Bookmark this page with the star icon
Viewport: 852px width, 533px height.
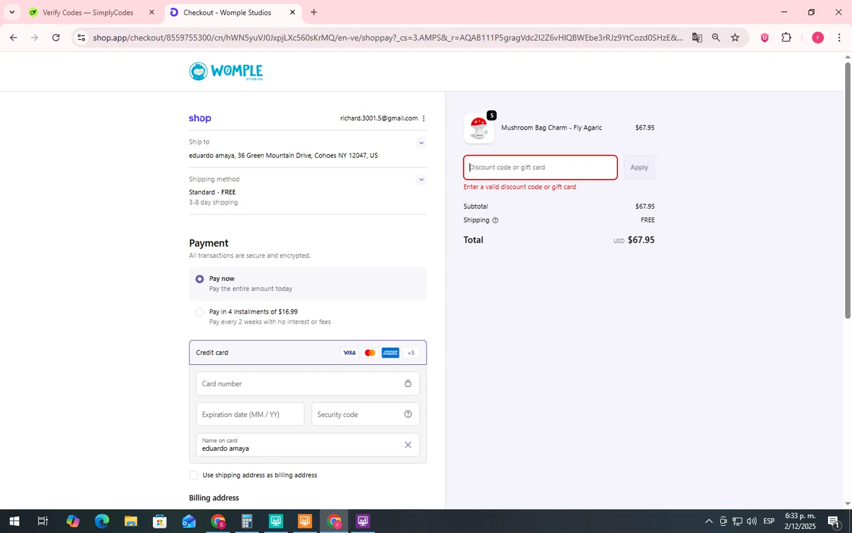click(x=735, y=38)
